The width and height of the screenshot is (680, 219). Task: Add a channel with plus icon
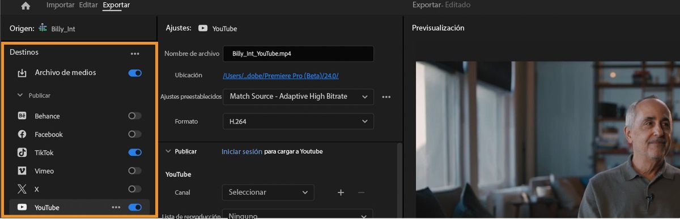341,192
